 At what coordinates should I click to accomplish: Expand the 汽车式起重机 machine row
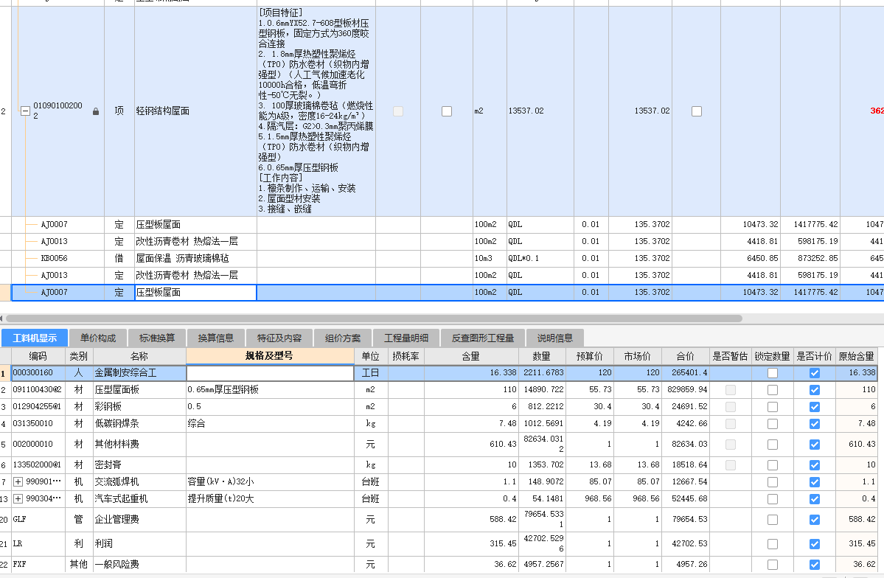tap(18, 499)
